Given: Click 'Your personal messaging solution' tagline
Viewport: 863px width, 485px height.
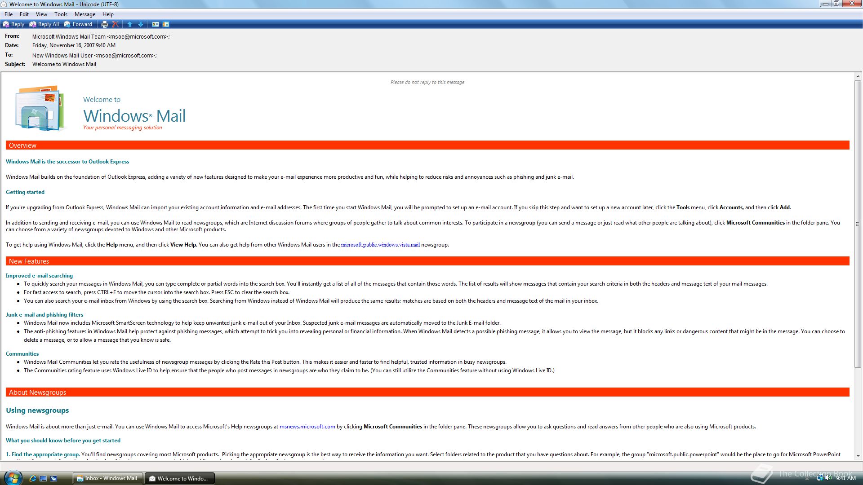Looking at the screenshot, I should point(122,128).
